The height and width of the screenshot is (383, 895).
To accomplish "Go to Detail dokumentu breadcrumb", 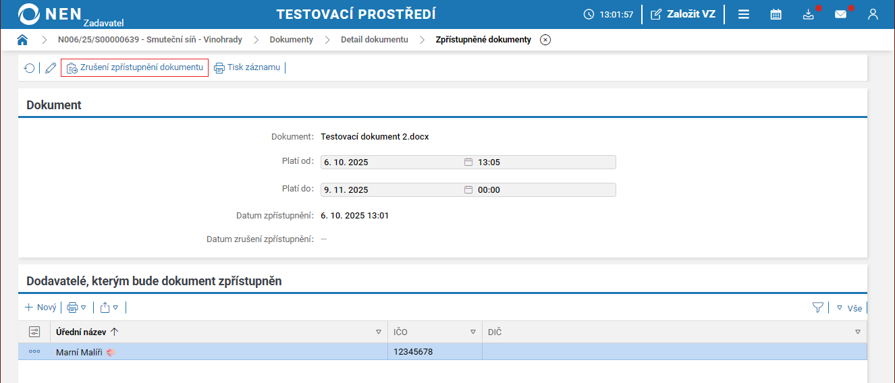I will 375,40.
